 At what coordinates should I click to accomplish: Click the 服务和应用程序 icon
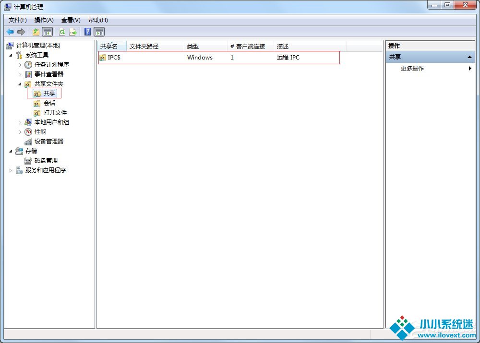coord(19,170)
